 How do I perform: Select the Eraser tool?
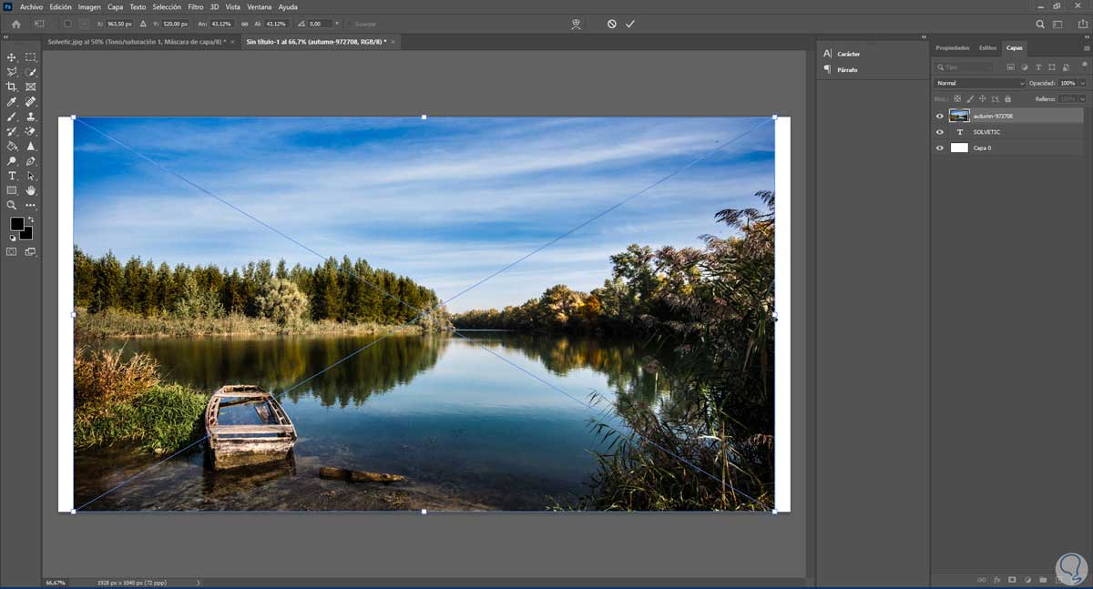[x=31, y=131]
